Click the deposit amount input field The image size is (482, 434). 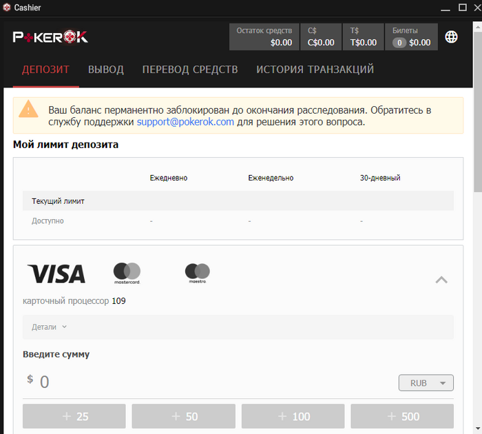coord(209,382)
